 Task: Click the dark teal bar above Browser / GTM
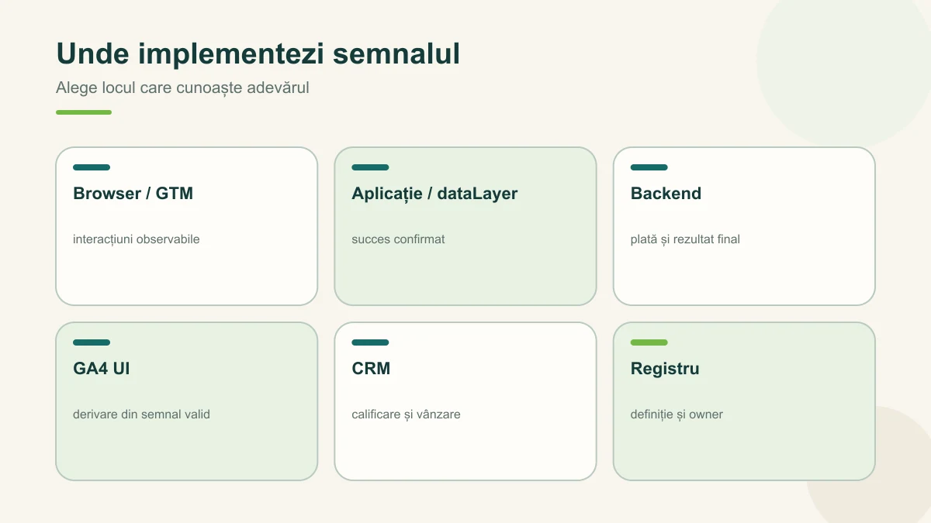pos(92,167)
